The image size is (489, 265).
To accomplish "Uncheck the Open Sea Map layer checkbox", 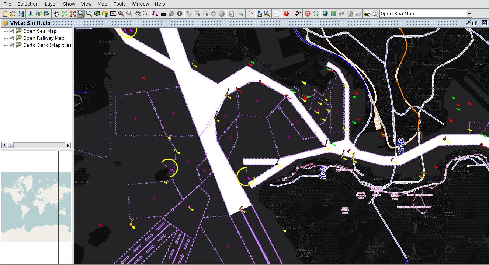I will pyautogui.click(x=11, y=31).
